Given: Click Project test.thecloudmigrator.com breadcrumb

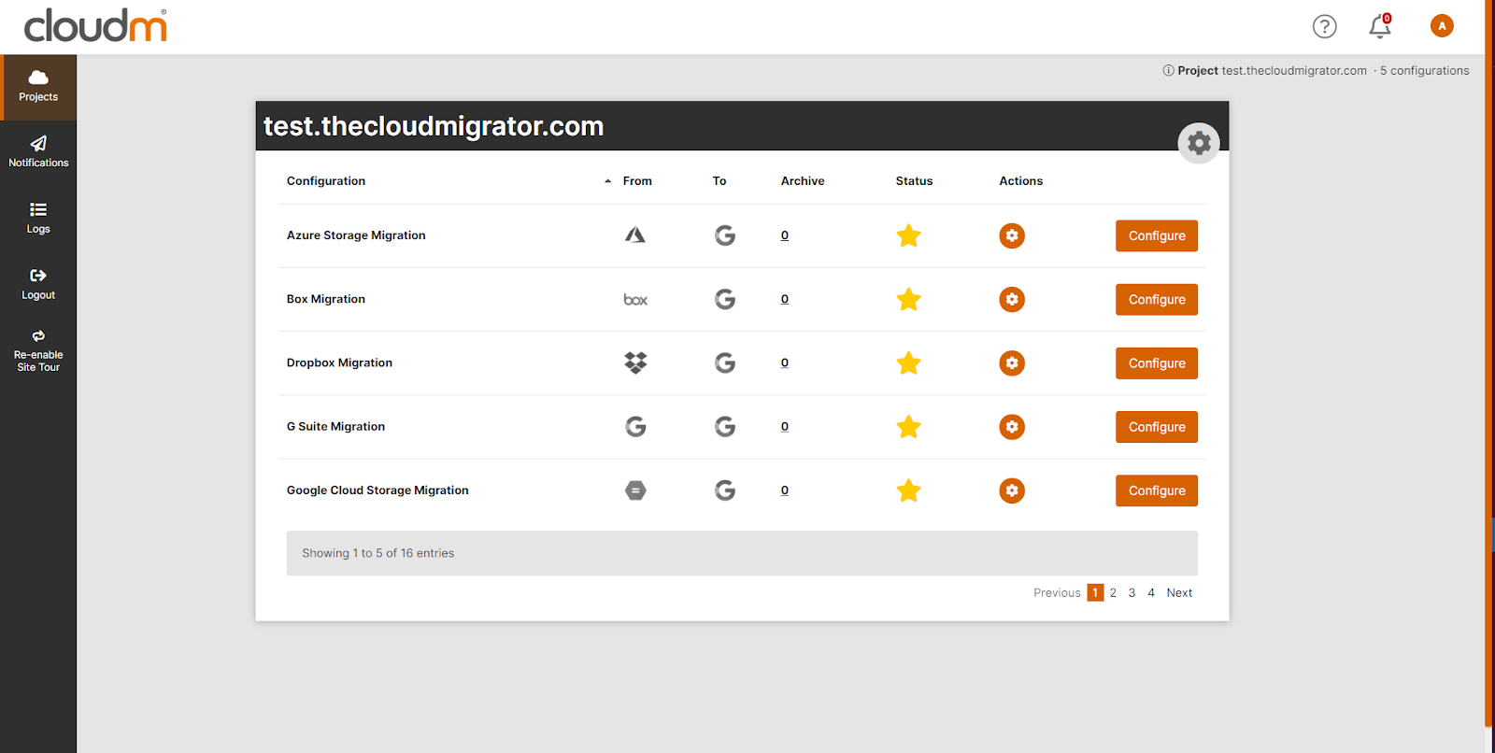Looking at the screenshot, I should [1272, 70].
